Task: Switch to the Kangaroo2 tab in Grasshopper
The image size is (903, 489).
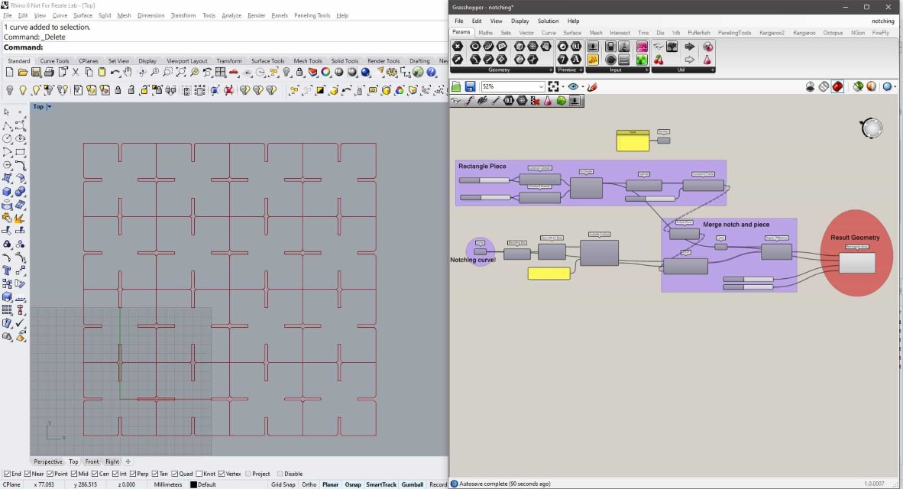Action: click(x=772, y=33)
